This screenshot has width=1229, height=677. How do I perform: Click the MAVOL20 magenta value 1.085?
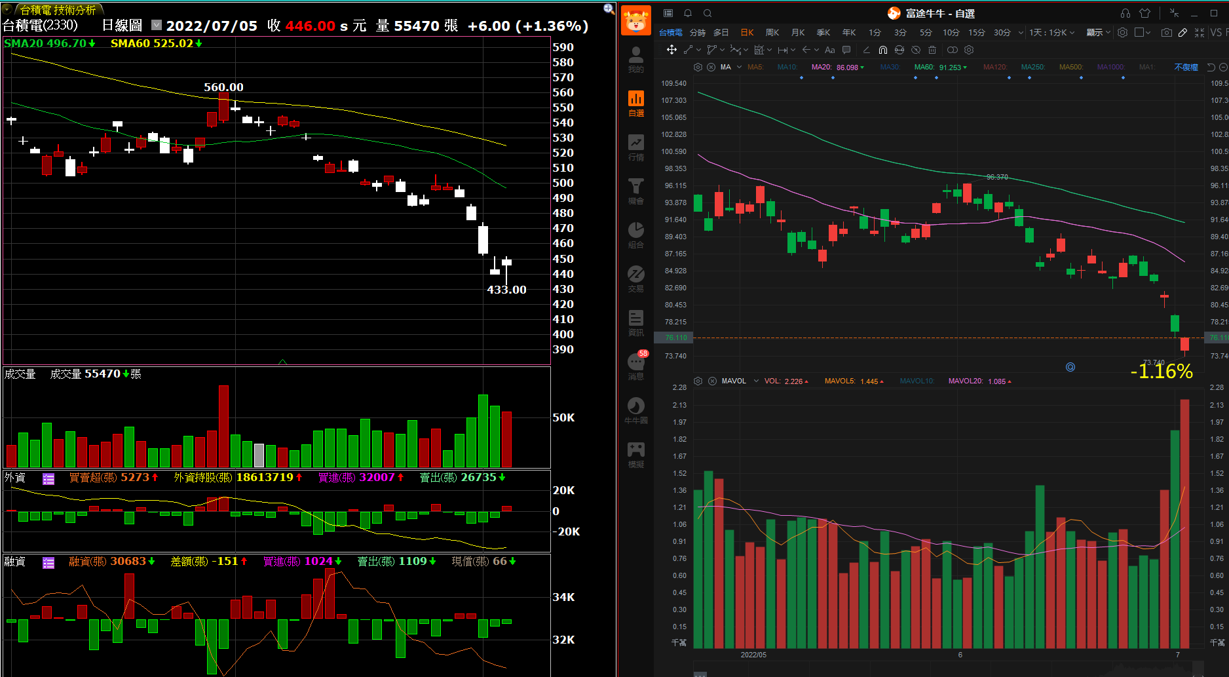coord(996,381)
